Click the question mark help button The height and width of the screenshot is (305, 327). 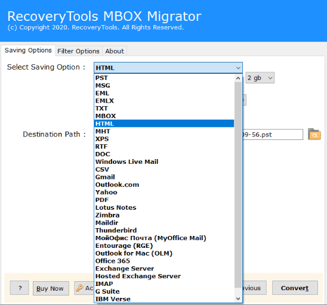[x=20, y=288]
